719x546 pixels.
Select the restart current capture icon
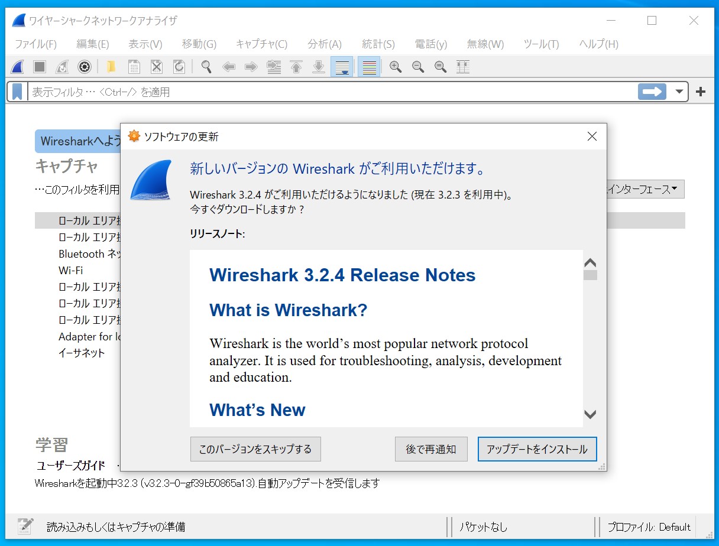click(61, 67)
